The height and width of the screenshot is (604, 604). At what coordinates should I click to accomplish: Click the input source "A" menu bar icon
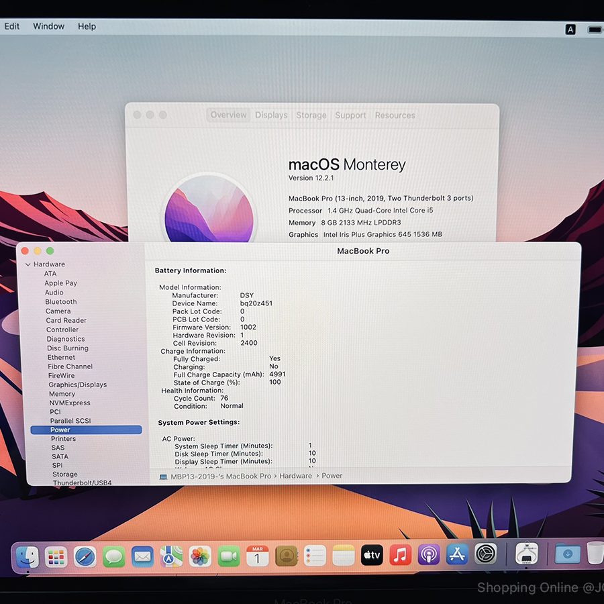pyautogui.click(x=570, y=30)
